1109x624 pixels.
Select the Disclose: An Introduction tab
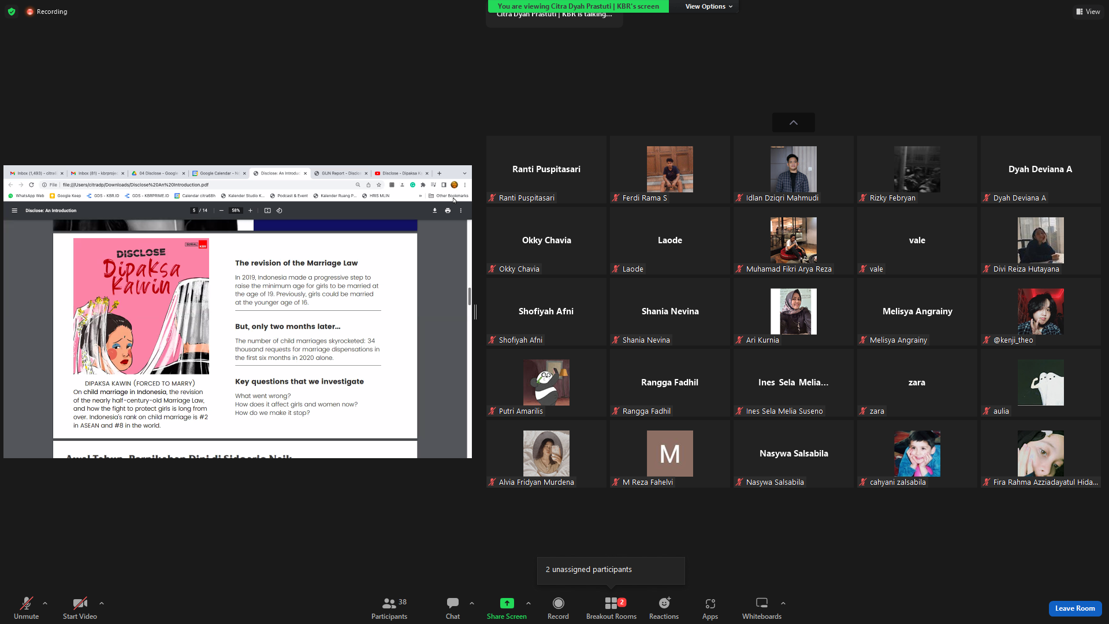(x=280, y=173)
